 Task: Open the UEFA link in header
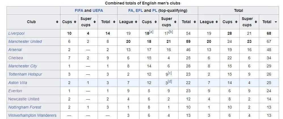click(97, 10)
